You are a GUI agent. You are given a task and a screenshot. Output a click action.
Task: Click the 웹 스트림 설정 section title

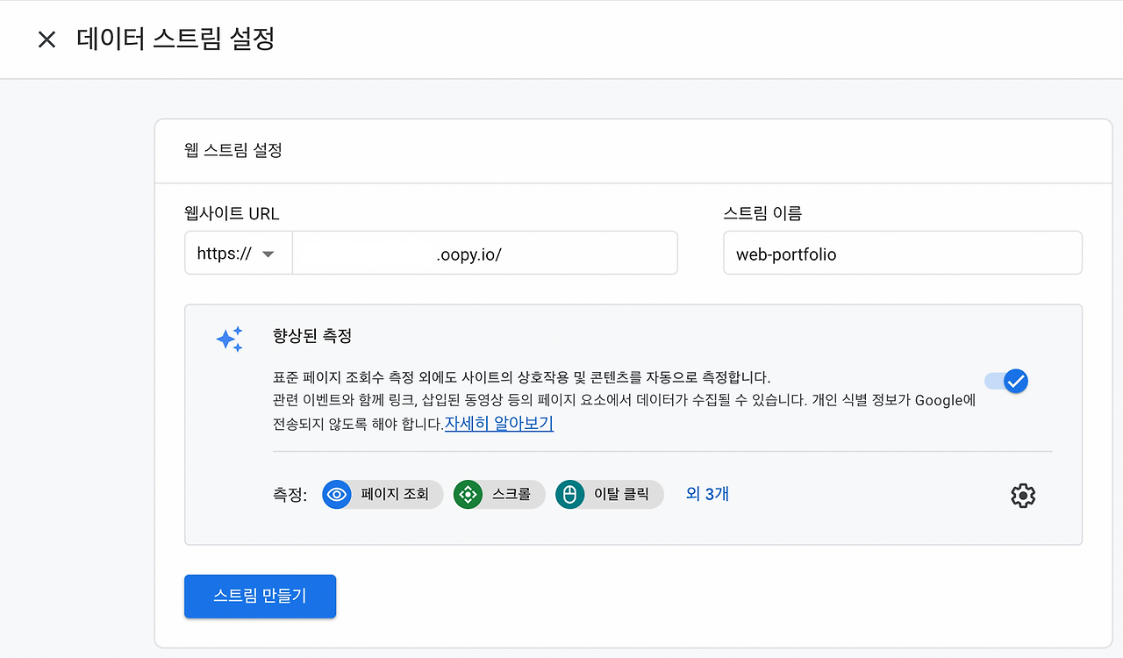point(233,150)
